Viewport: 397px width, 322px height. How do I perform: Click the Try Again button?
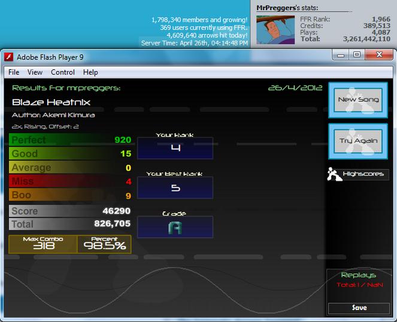[358, 141]
